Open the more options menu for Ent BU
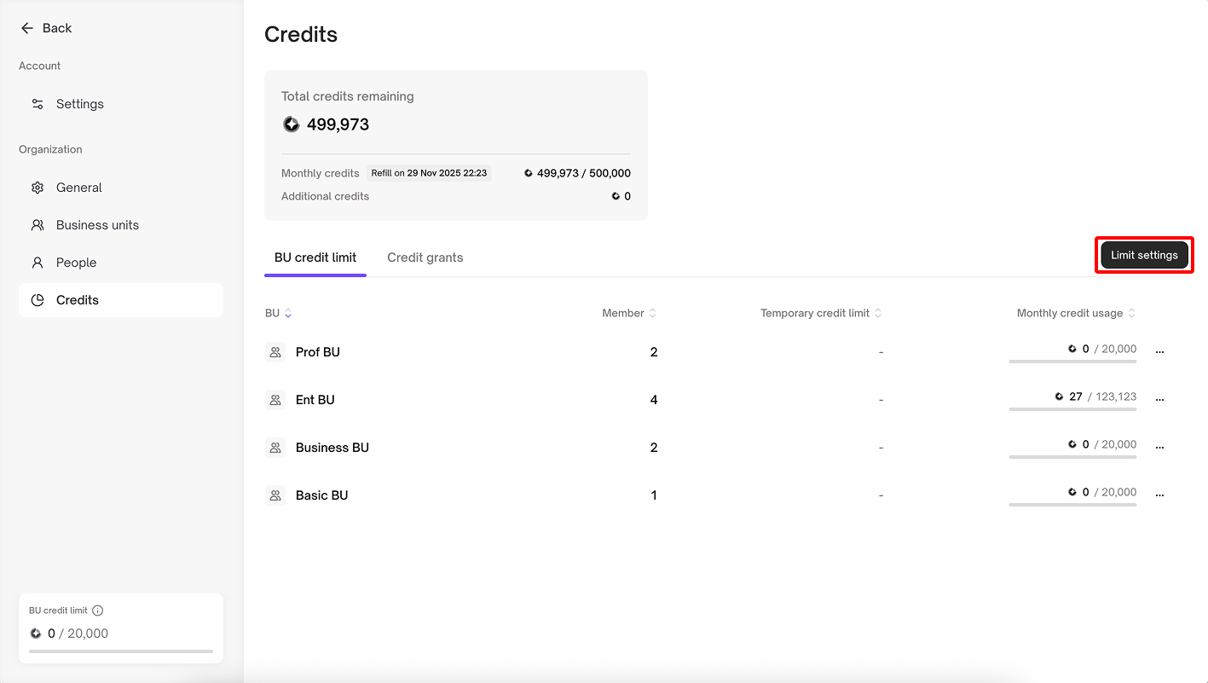Viewport: 1208px width, 683px height. click(x=1159, y=398)
